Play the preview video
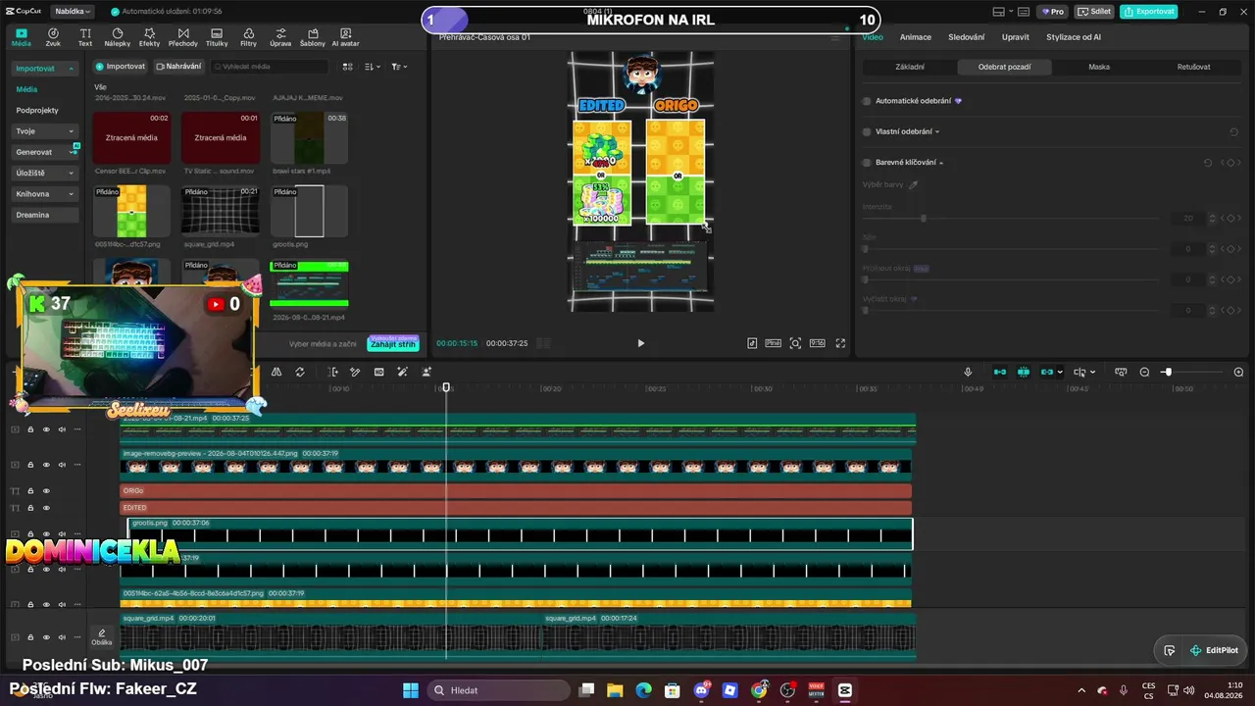The image size is (1255, 706). click(x=640, y=343)
